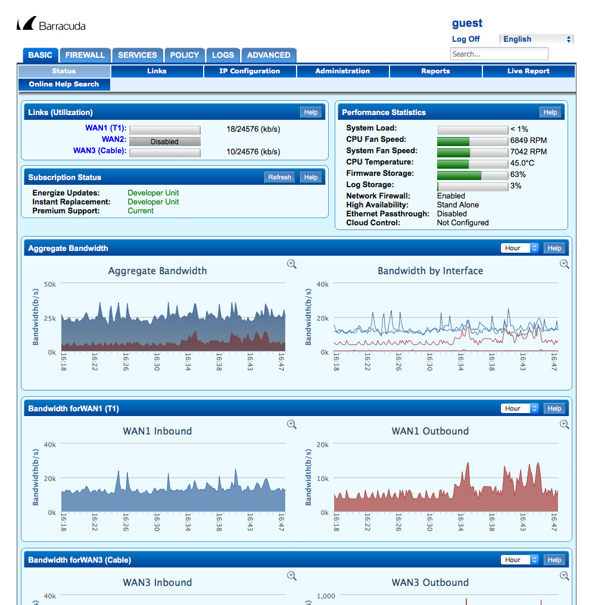Open the WAN1 (T1) bandwidth Hour dropdown

pyautogui.click(x=519, y=408)
